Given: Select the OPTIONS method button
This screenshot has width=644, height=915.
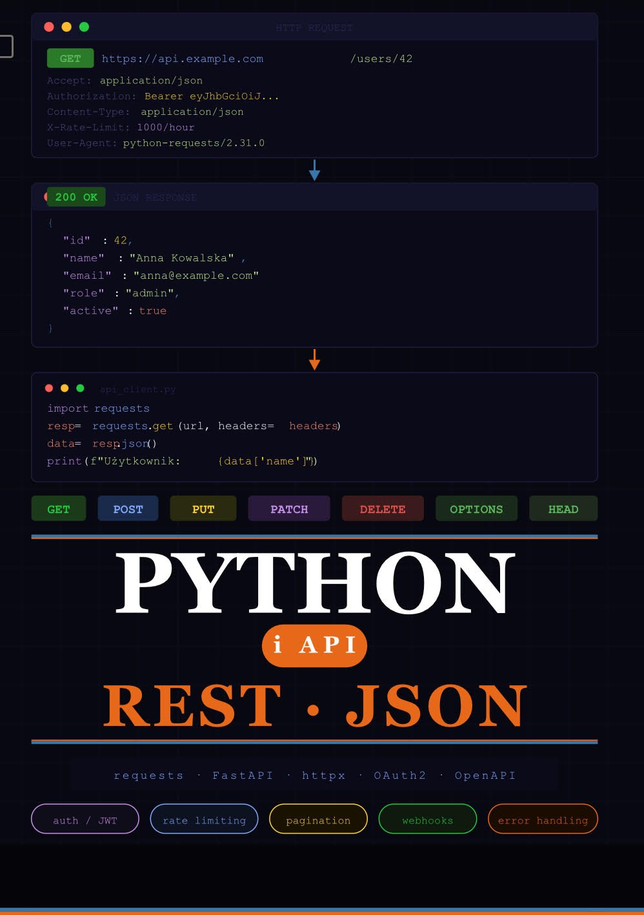Looking at the screenshot, I should click(x=476, y=509).
